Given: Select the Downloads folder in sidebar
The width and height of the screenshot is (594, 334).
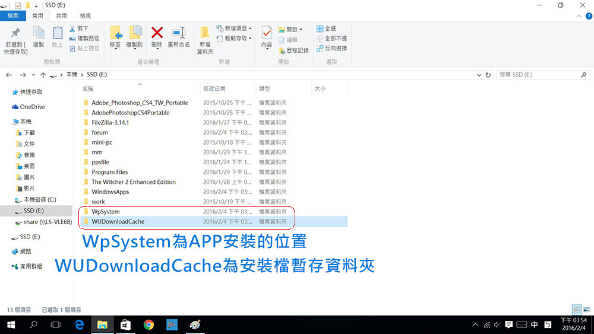Looking at the screenshot, I should (26, 133).
